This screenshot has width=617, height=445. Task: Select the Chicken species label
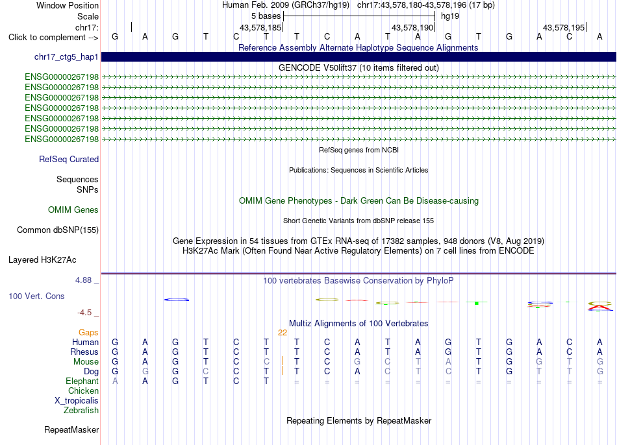pyautogui.click(x=83, y=391)
